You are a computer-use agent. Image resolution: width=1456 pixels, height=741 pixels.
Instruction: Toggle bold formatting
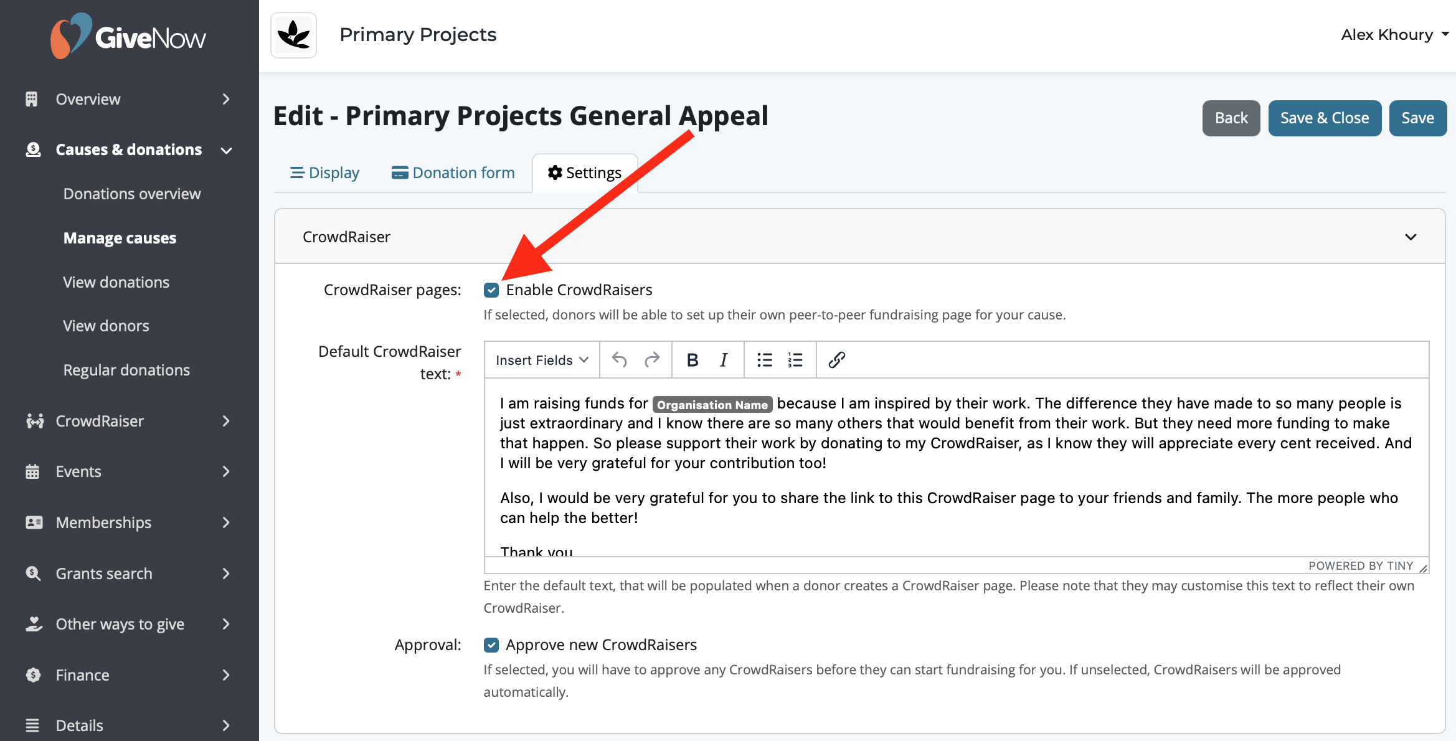pos(692,360)
